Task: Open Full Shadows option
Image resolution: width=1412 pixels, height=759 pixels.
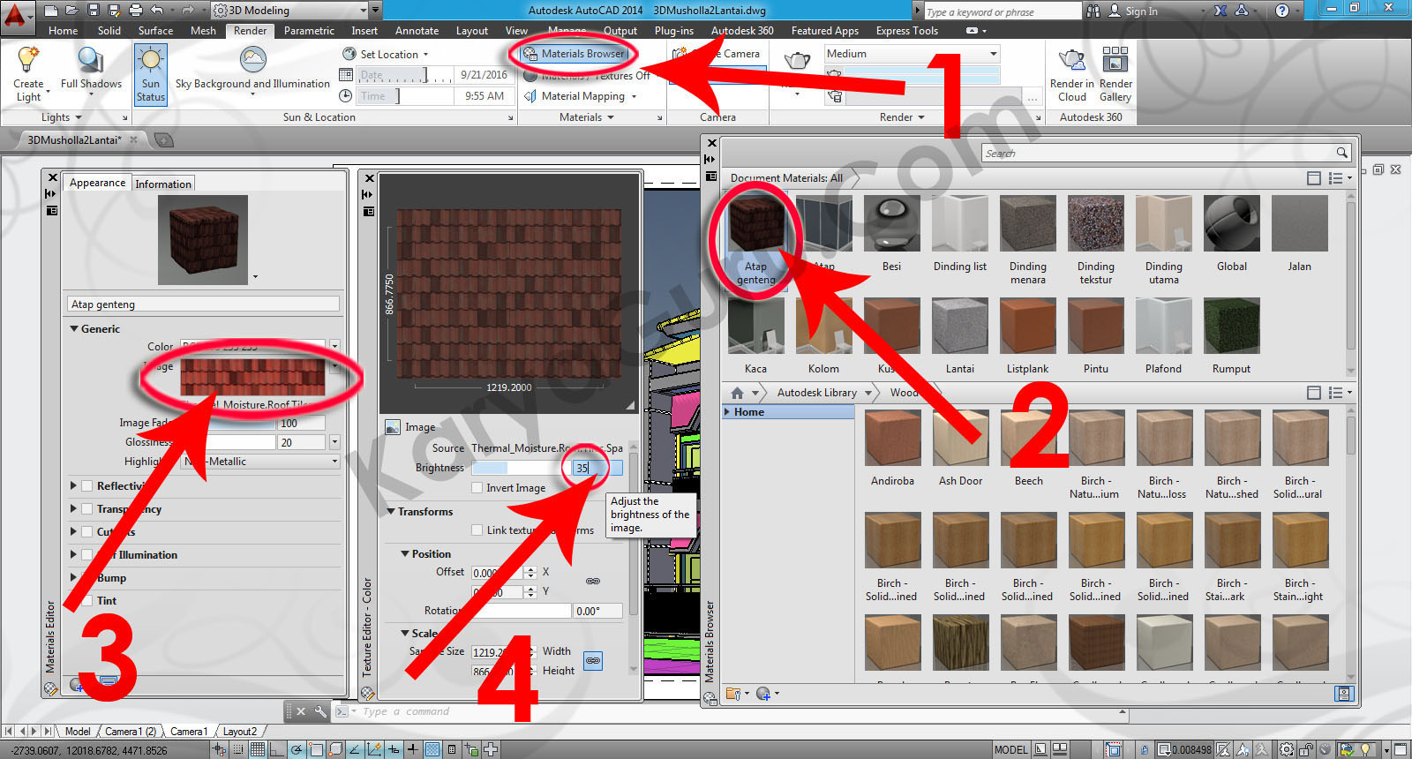Action: pos(90,62)
